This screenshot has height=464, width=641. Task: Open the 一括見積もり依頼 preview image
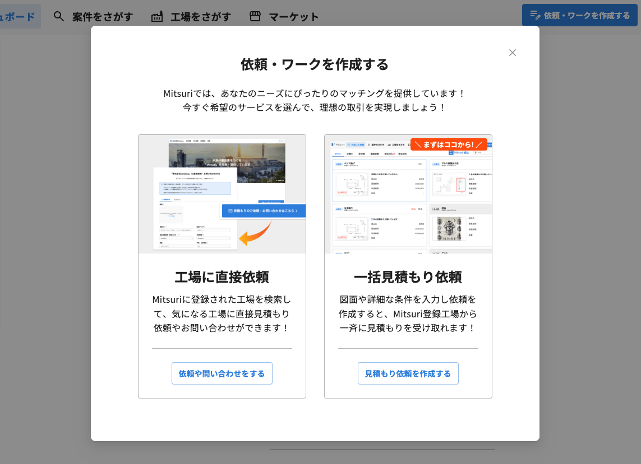(408, 194)
